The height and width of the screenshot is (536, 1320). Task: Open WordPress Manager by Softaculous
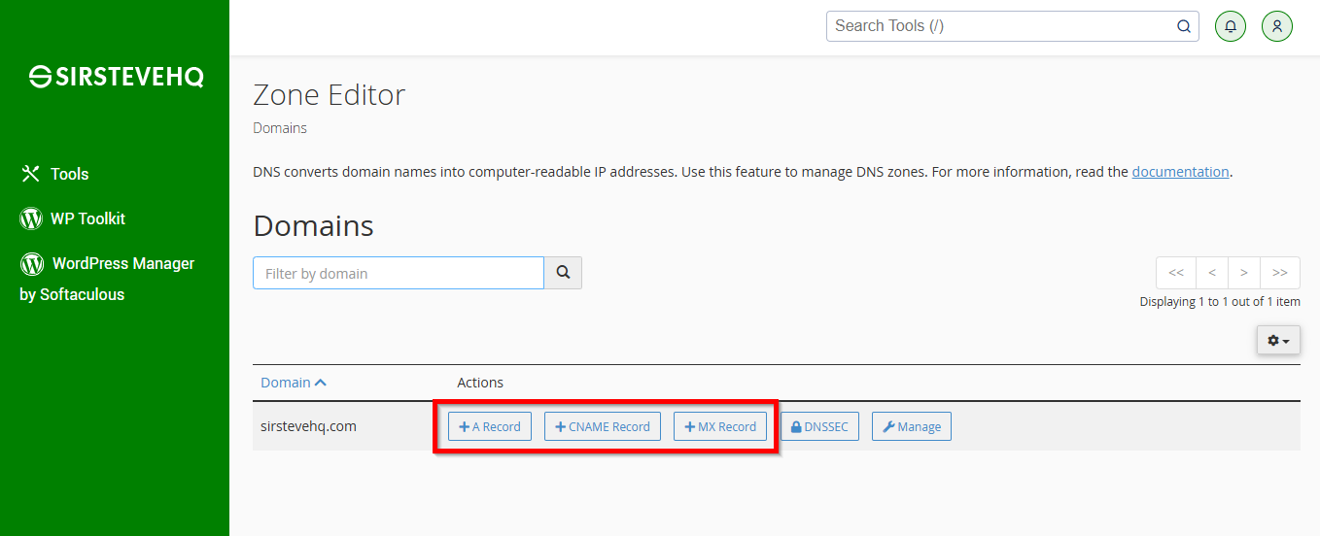[x=107, y=279]
